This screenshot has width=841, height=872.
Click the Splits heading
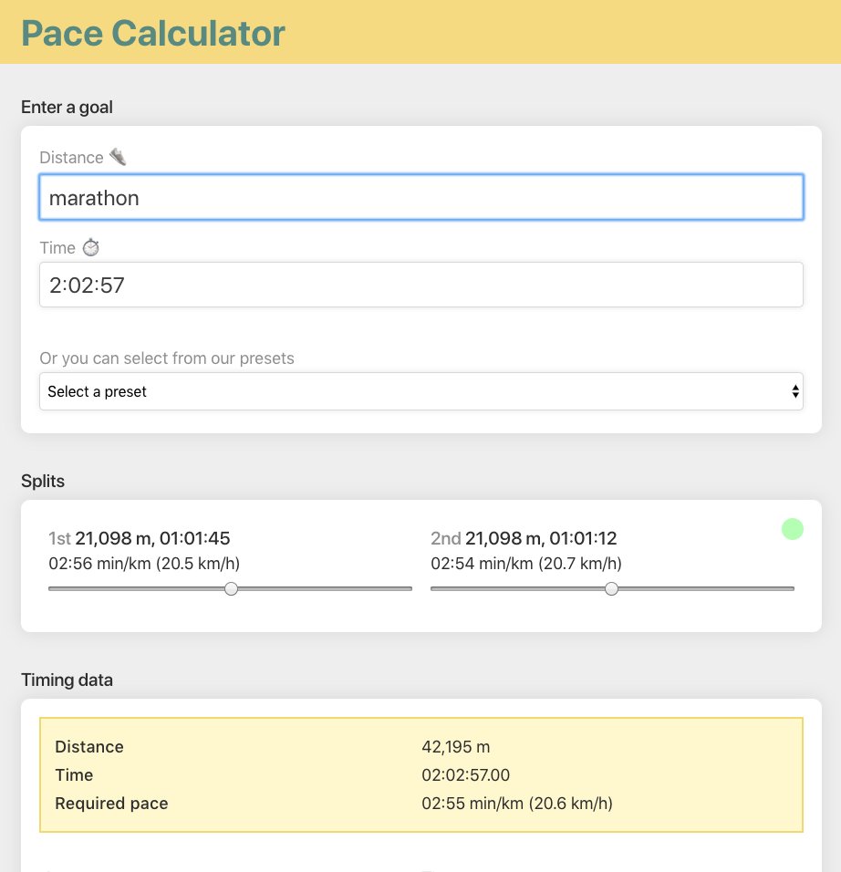[x=43, y=481]
